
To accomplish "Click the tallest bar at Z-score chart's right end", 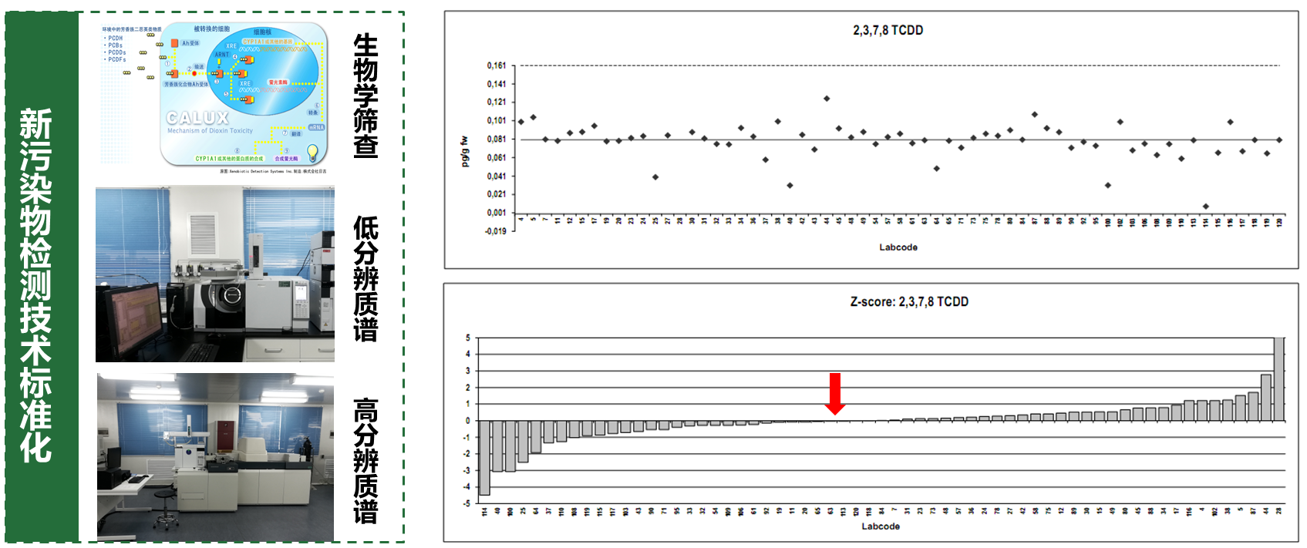I will tap(1278, 379).
